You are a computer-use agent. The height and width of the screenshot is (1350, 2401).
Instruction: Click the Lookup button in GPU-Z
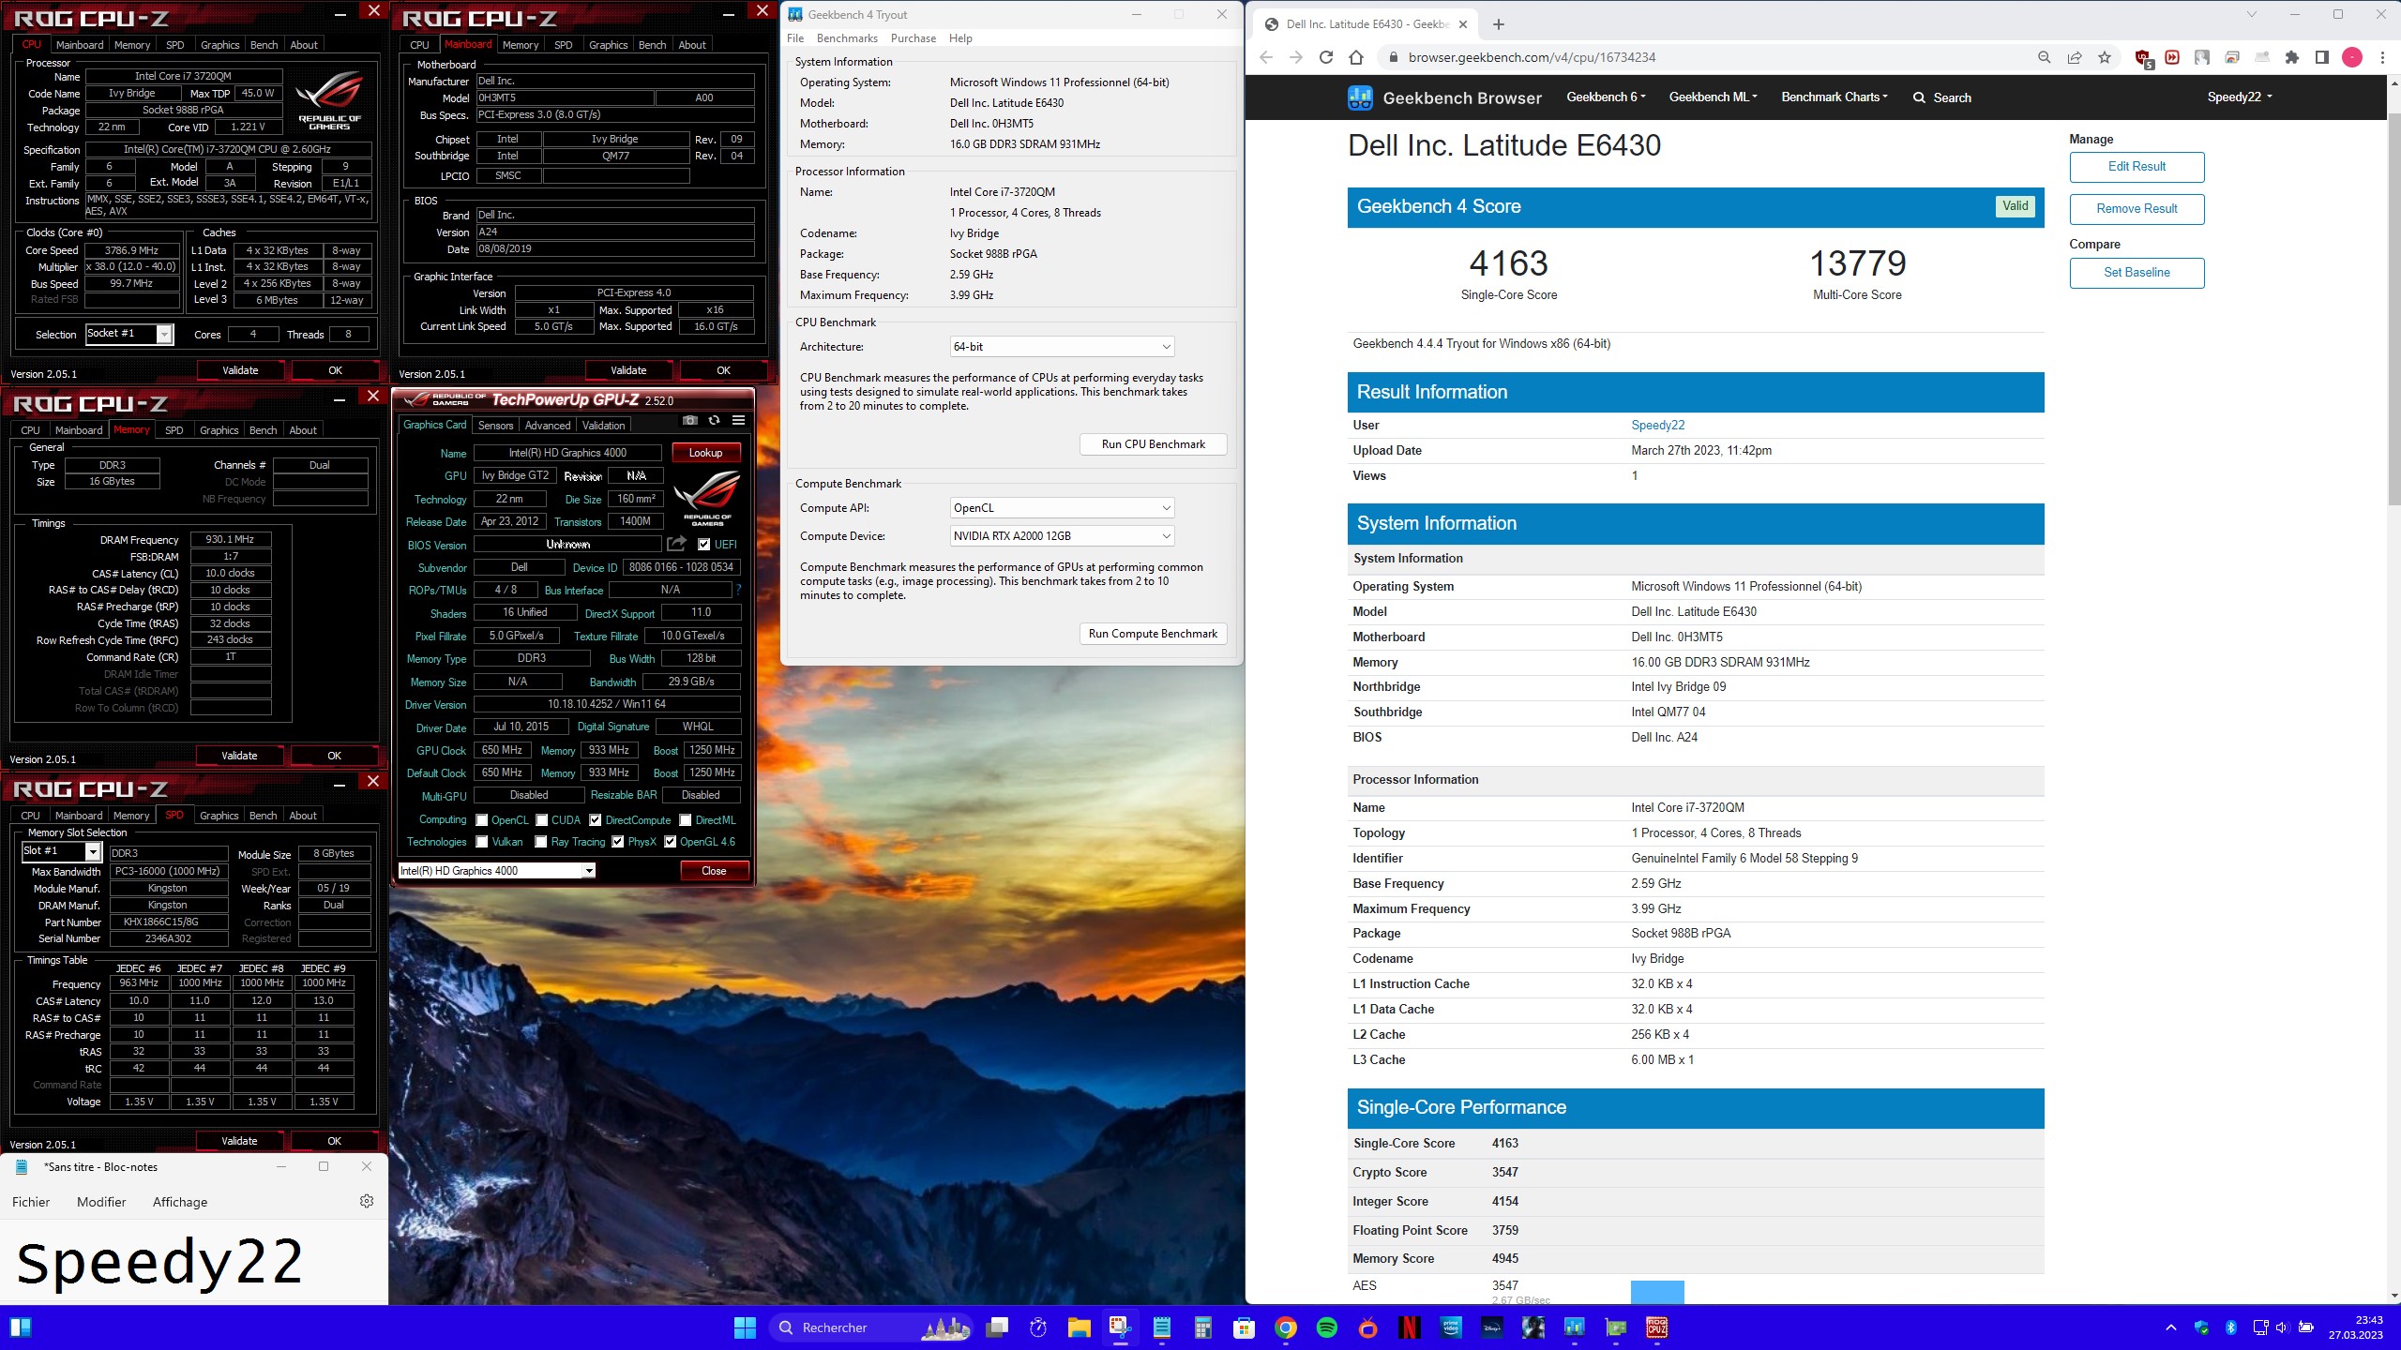[706, 453]
